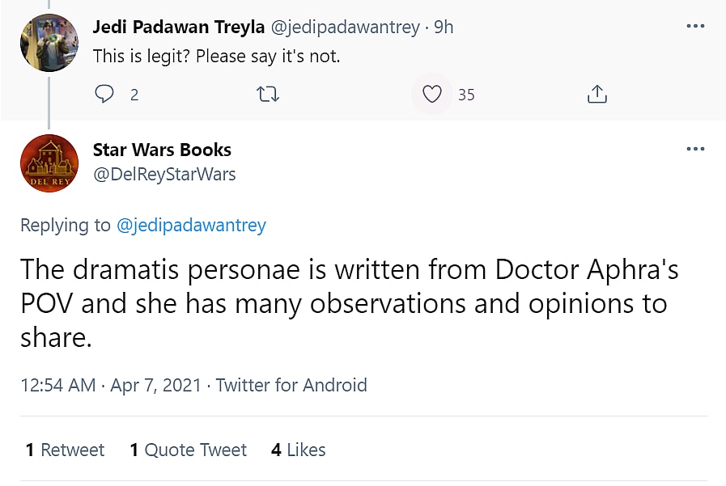Click the Star Wars Books display name
This screenshot has height=486, width=726.
[x=162, y=150]
